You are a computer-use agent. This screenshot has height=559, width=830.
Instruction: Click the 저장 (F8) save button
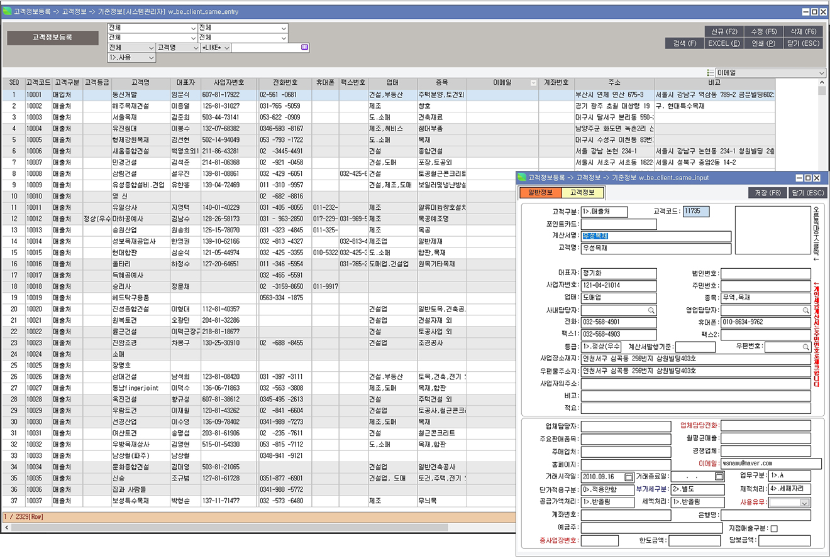[767, 193]
